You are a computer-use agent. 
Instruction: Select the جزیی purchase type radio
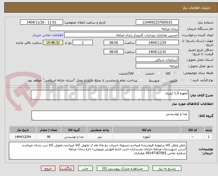point(182,80)
